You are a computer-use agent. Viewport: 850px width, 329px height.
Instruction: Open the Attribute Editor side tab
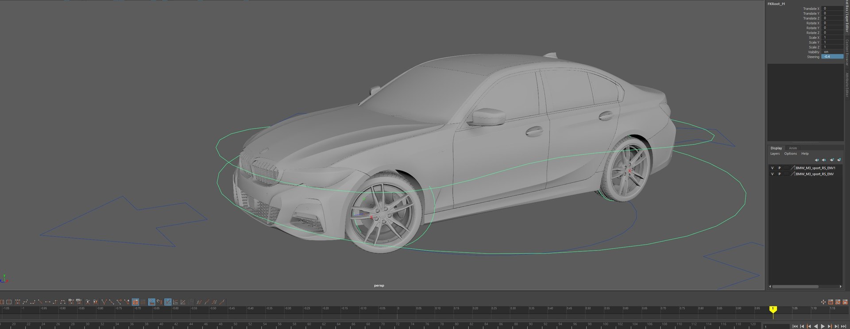click(847, 85)
